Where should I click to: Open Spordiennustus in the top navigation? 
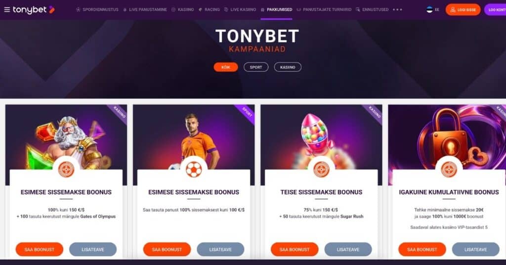(97, 10)
